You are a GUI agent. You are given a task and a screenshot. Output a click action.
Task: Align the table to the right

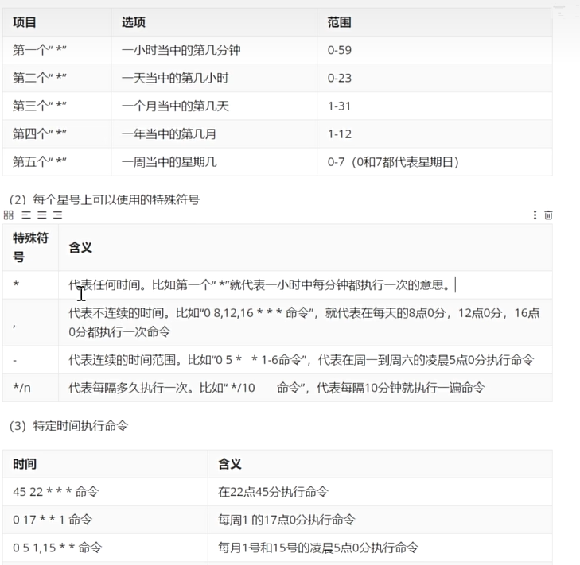(57, 215)
